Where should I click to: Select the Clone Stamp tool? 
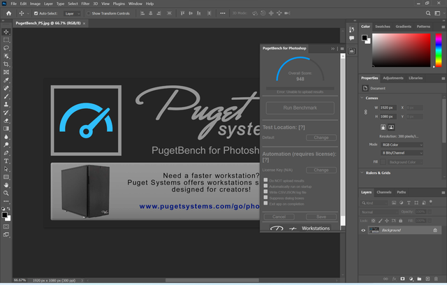tap(6, 104)
